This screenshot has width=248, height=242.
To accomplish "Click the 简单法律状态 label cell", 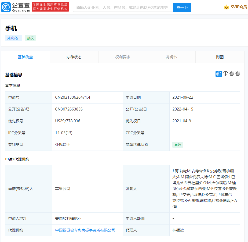I will click(x=146, y=145).
